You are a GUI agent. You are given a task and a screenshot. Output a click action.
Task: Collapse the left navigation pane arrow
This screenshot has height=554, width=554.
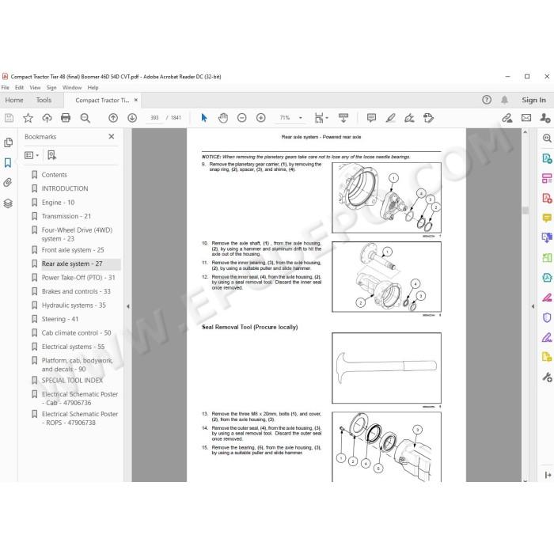pyautogui.click(x=128, y=306)
